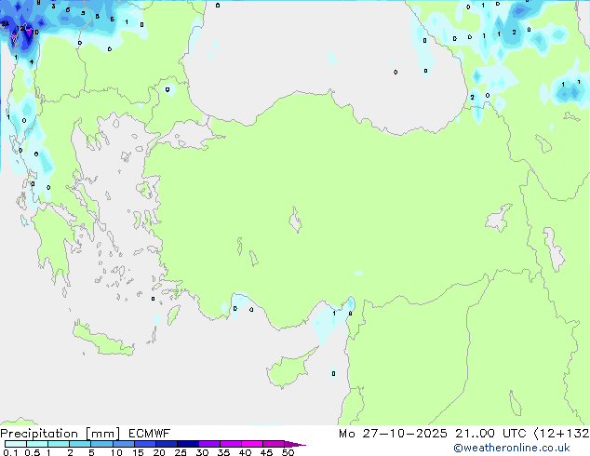Click the 'ECMWF' model label
The width and height of the screenshot is (590, 456).
point(150,434)
